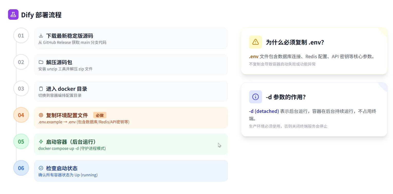Select the blue step 06 circle
This screenshot has width=393, height=194.
(21, 168)
